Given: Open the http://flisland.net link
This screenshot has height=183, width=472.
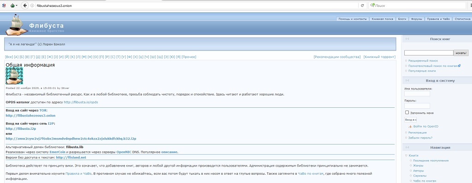Looking at the screenshot, I should point(71,157).
